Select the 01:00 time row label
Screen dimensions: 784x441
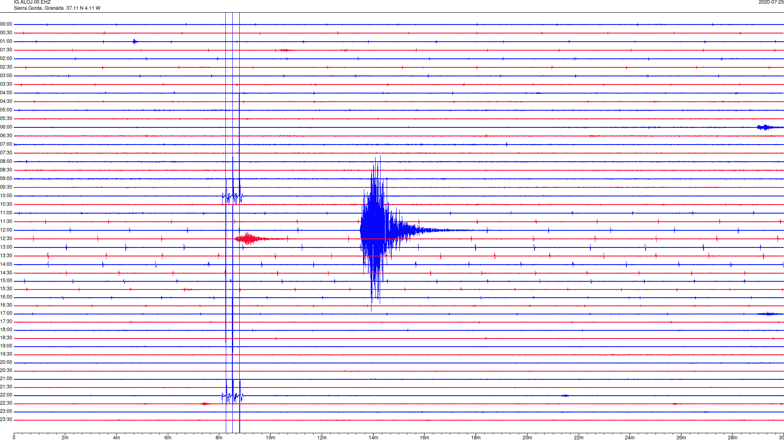(x=6, y=42)
